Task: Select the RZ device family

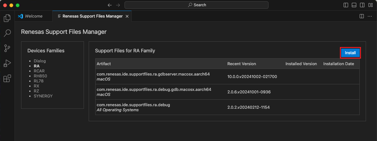Action: (36, 91)
